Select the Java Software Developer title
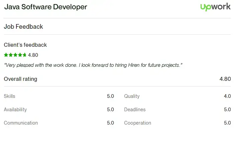 pyautogui.click(x=46, y=7)
